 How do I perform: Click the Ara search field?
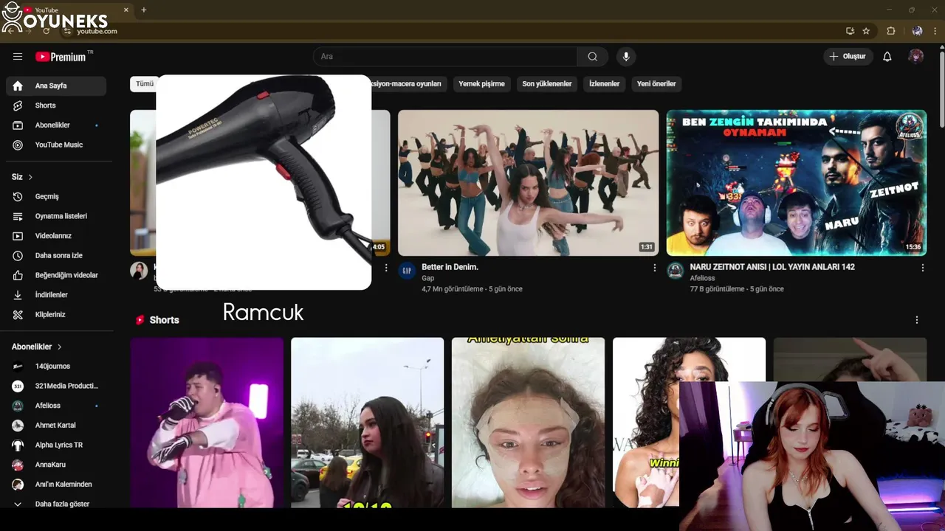445,57
